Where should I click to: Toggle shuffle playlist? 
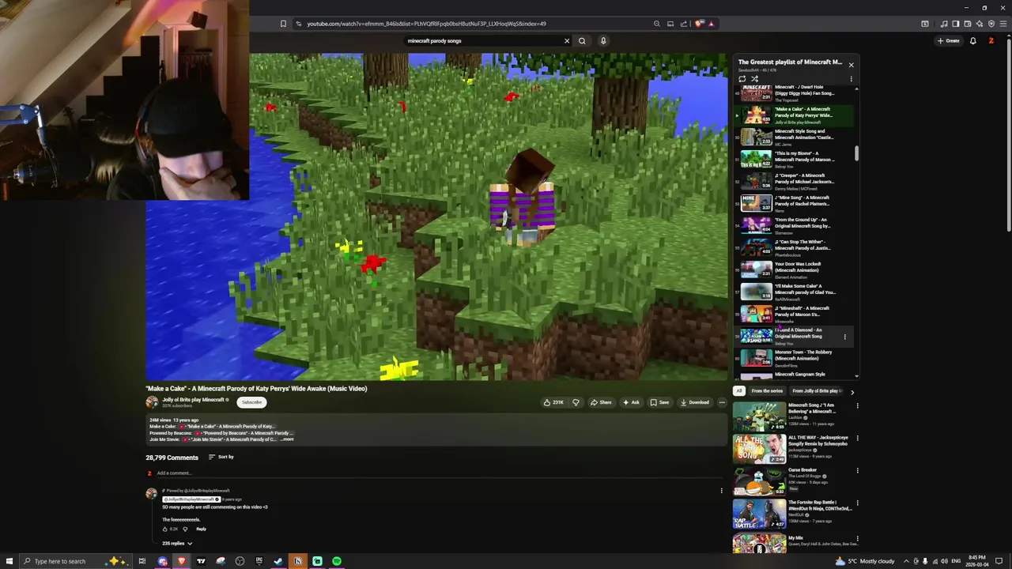tap(754, 79)
